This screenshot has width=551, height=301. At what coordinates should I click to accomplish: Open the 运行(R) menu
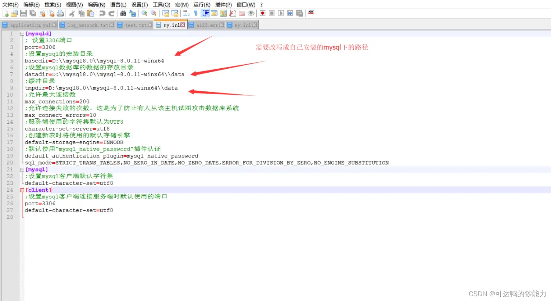pos(202,4)
